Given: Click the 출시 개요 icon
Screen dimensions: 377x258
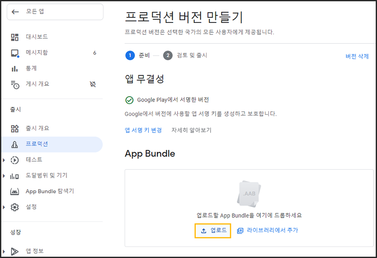Looking at the screenshot, I should [x=15, y=128].
